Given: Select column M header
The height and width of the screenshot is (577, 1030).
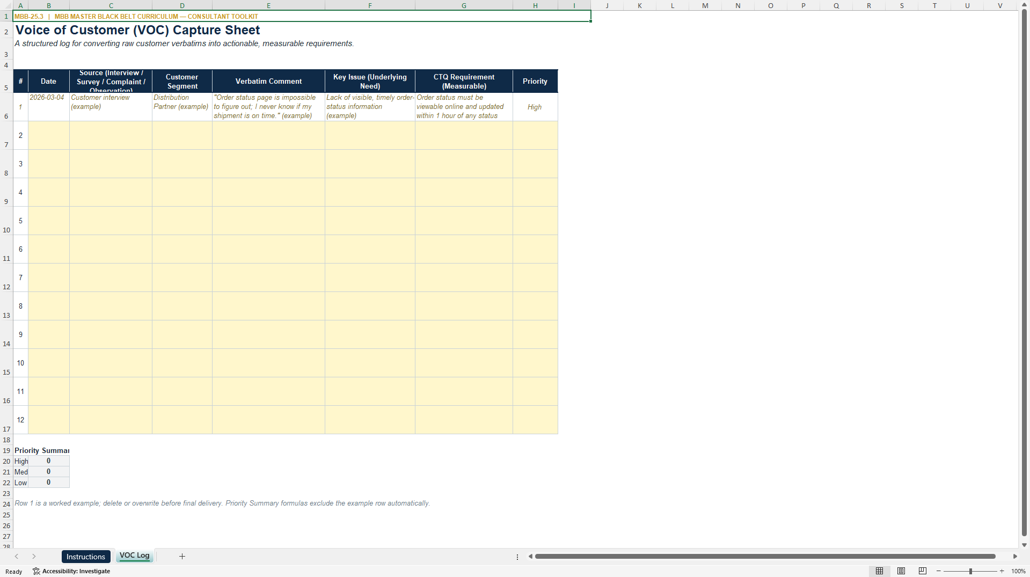Looking at the screenshot, I should pyautogui.click(x=705, y=5).
